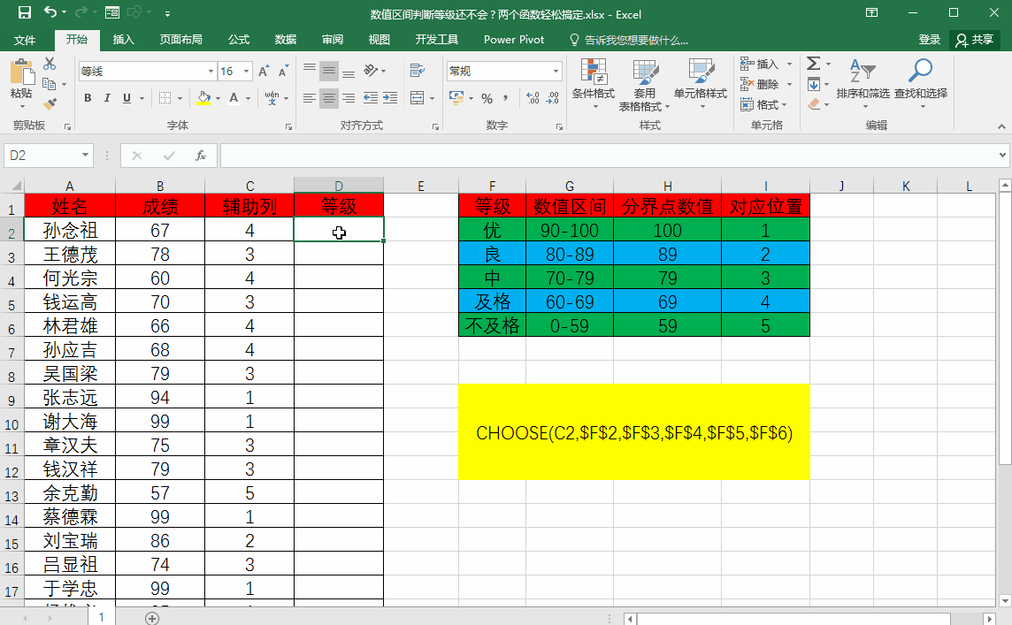
Task: Click the cell borders icon
Action: [165, 98]
